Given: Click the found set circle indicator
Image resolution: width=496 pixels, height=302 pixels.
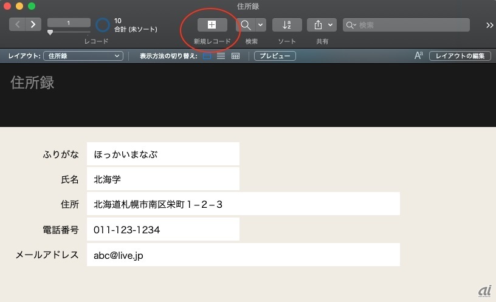Looking at the screenshot, I should 103,25.
